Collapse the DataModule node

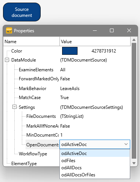pos(7,60)
